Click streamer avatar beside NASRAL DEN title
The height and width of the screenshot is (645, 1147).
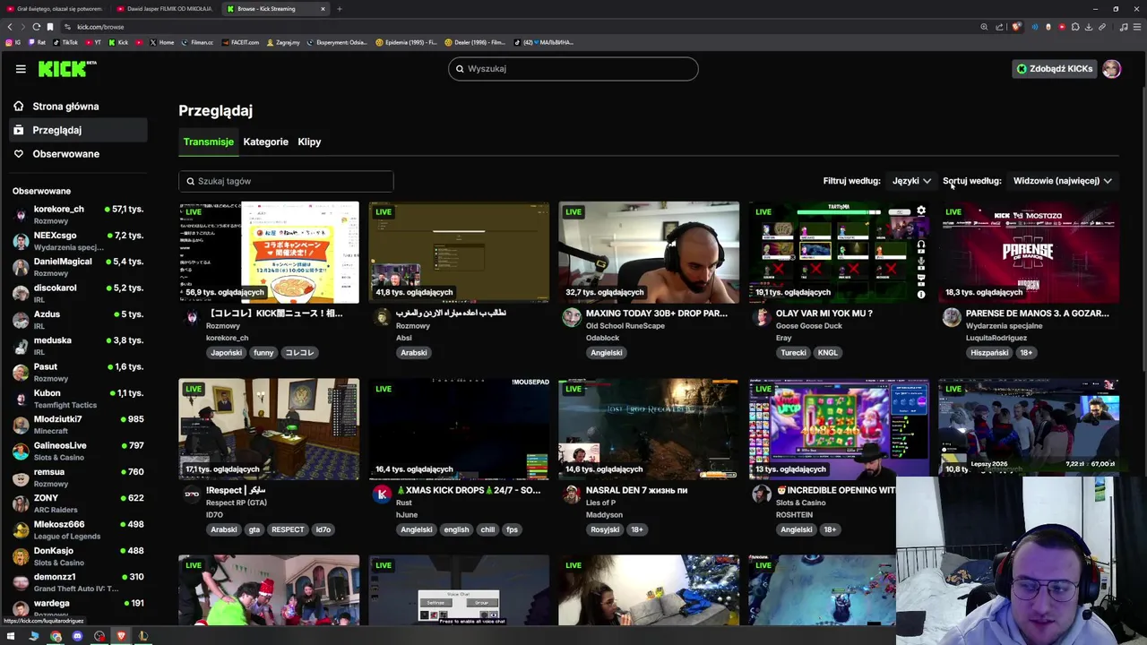coord(572,494)
